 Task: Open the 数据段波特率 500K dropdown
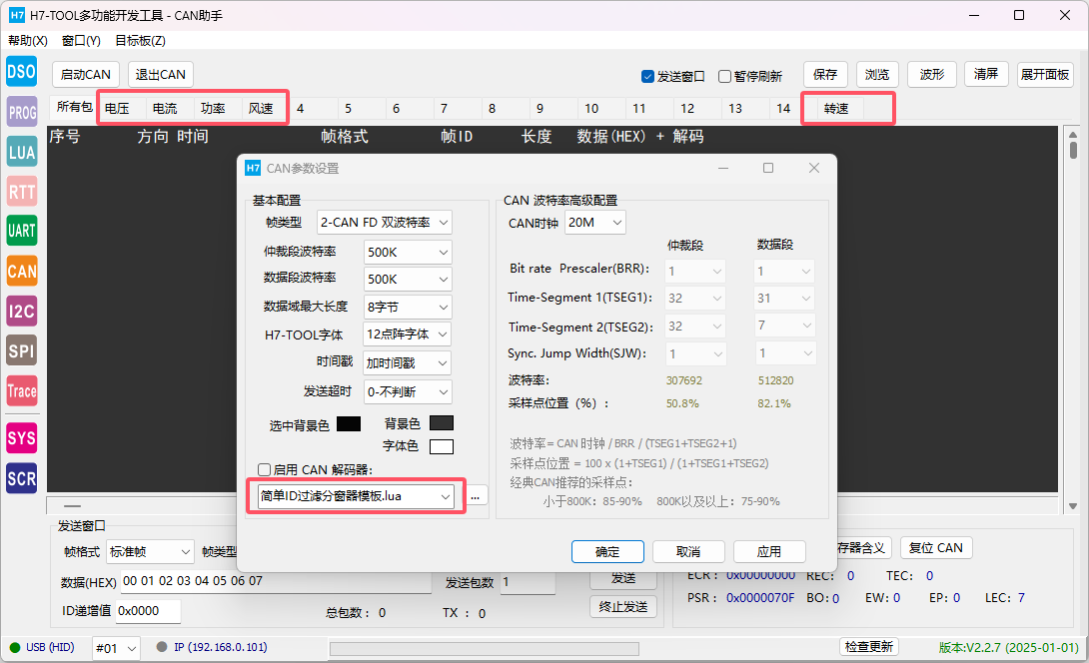coord(408,280)
